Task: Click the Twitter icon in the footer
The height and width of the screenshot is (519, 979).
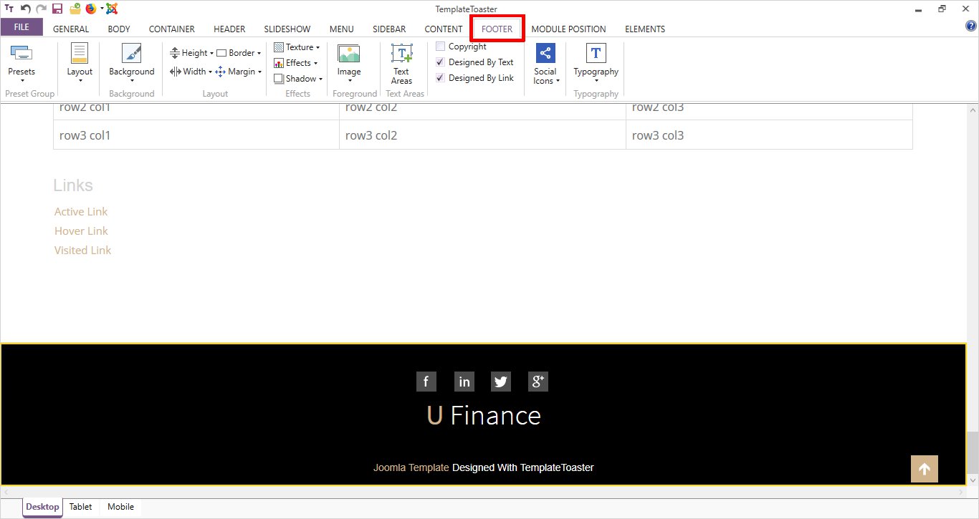Action: pos(501,382)
